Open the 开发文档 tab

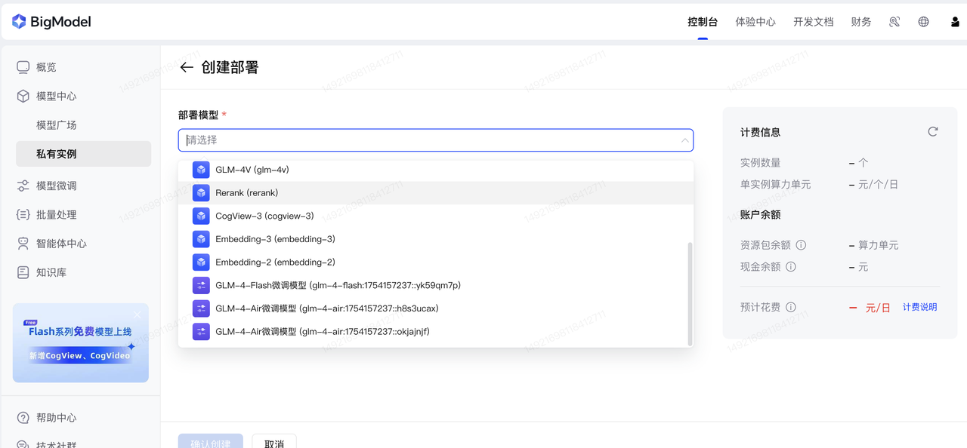[813, 22]
